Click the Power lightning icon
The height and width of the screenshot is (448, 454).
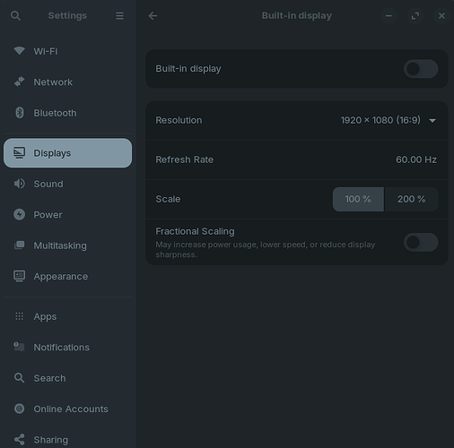tap(20, 214)
